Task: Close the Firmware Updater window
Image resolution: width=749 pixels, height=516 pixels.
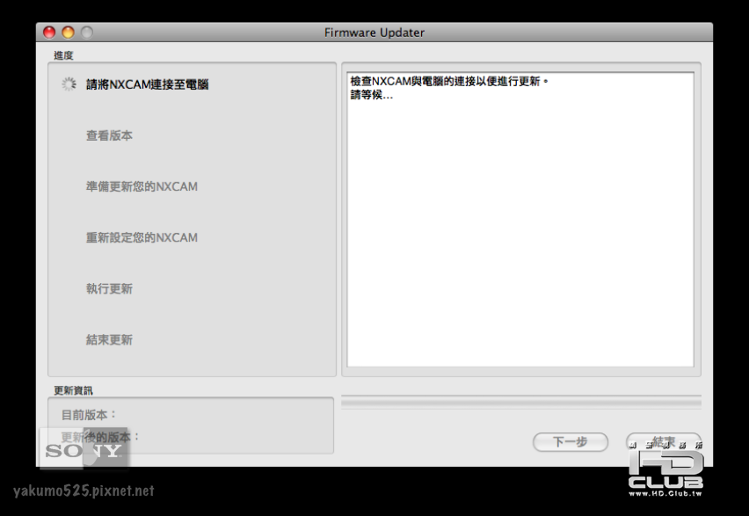Action: pyautogui.click(x=49, y=32)
